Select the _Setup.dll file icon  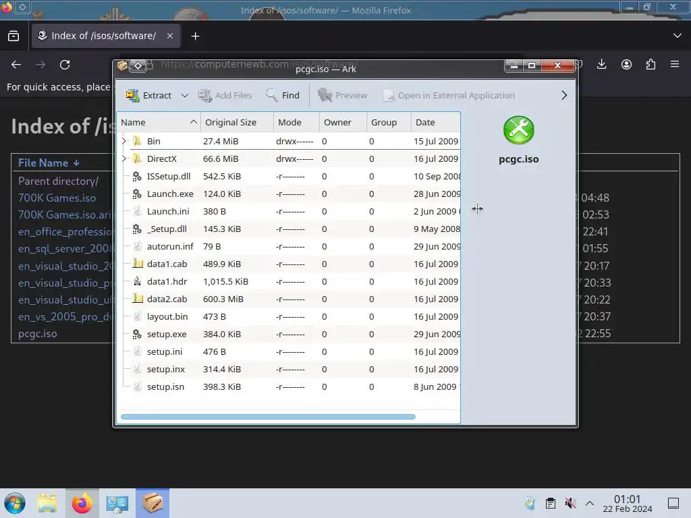(x=137, y=229)
